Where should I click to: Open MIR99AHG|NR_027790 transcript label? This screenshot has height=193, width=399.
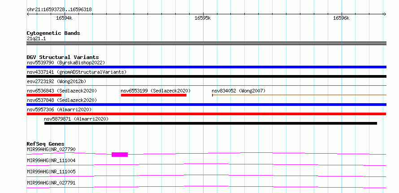(51, 149)
